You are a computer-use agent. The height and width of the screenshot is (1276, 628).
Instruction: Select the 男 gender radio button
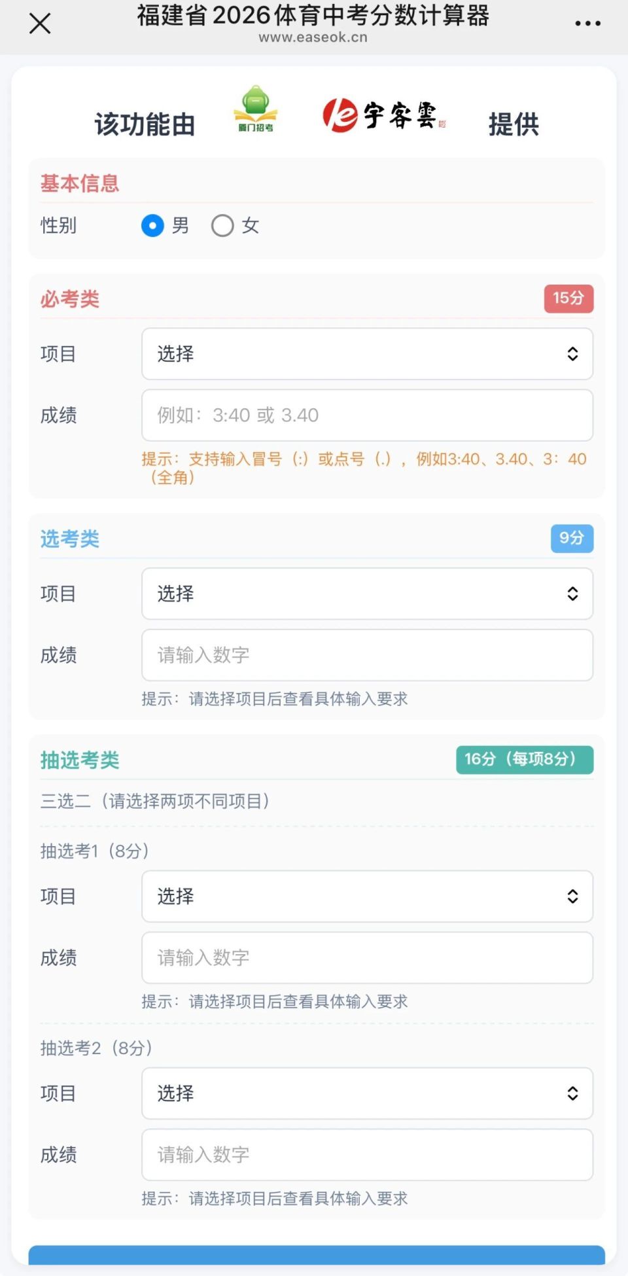point(152,226)
